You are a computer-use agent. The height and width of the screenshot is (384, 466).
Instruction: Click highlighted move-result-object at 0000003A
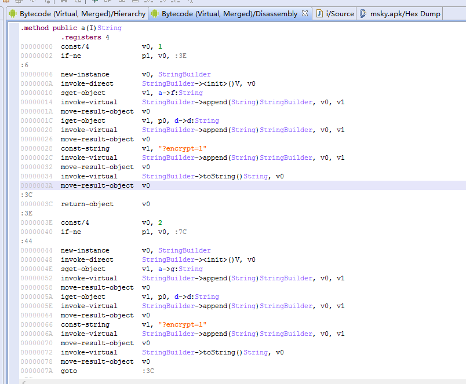tap(97, 185)
